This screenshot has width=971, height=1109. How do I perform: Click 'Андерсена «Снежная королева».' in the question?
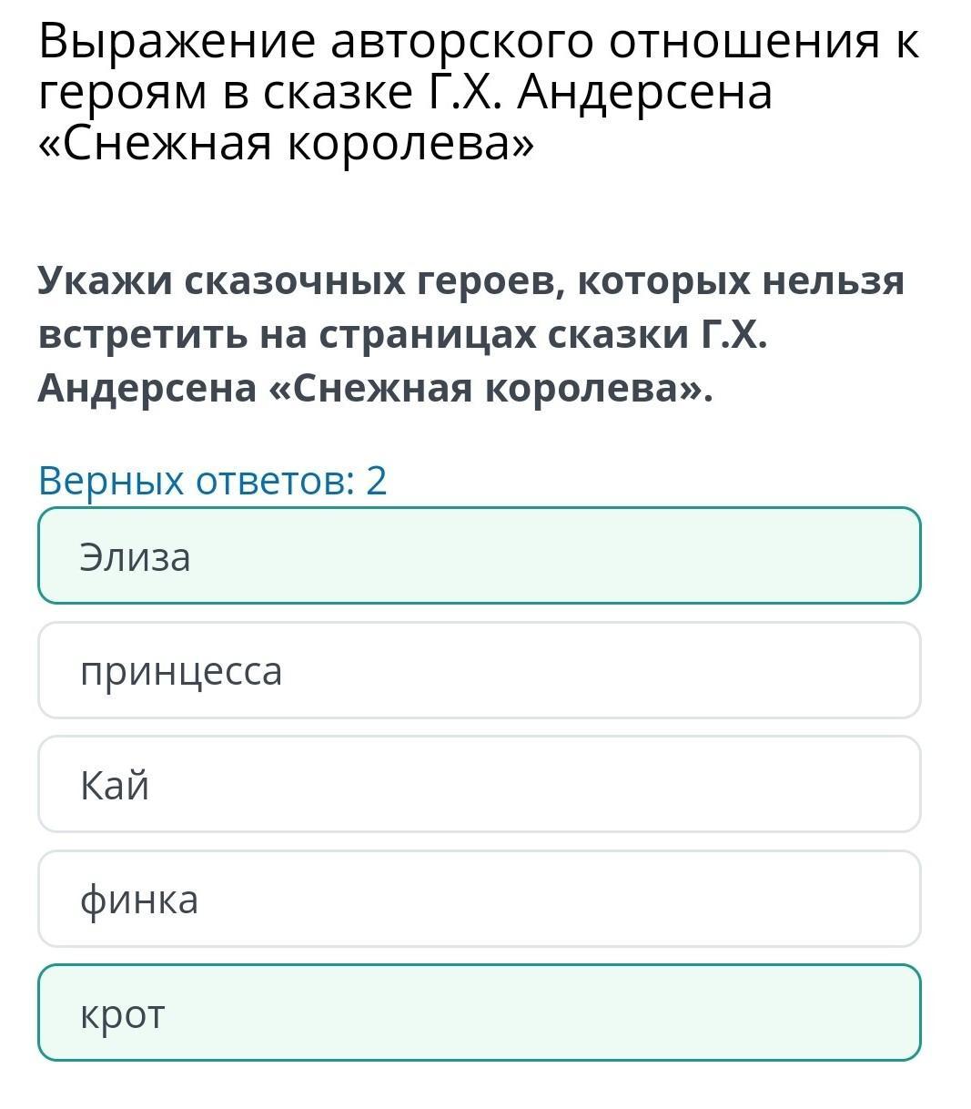(x=375, y=389)
